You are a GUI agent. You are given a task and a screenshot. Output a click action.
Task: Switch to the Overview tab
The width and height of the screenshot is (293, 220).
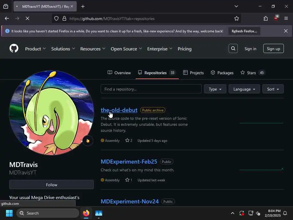[x=119, y=72]
